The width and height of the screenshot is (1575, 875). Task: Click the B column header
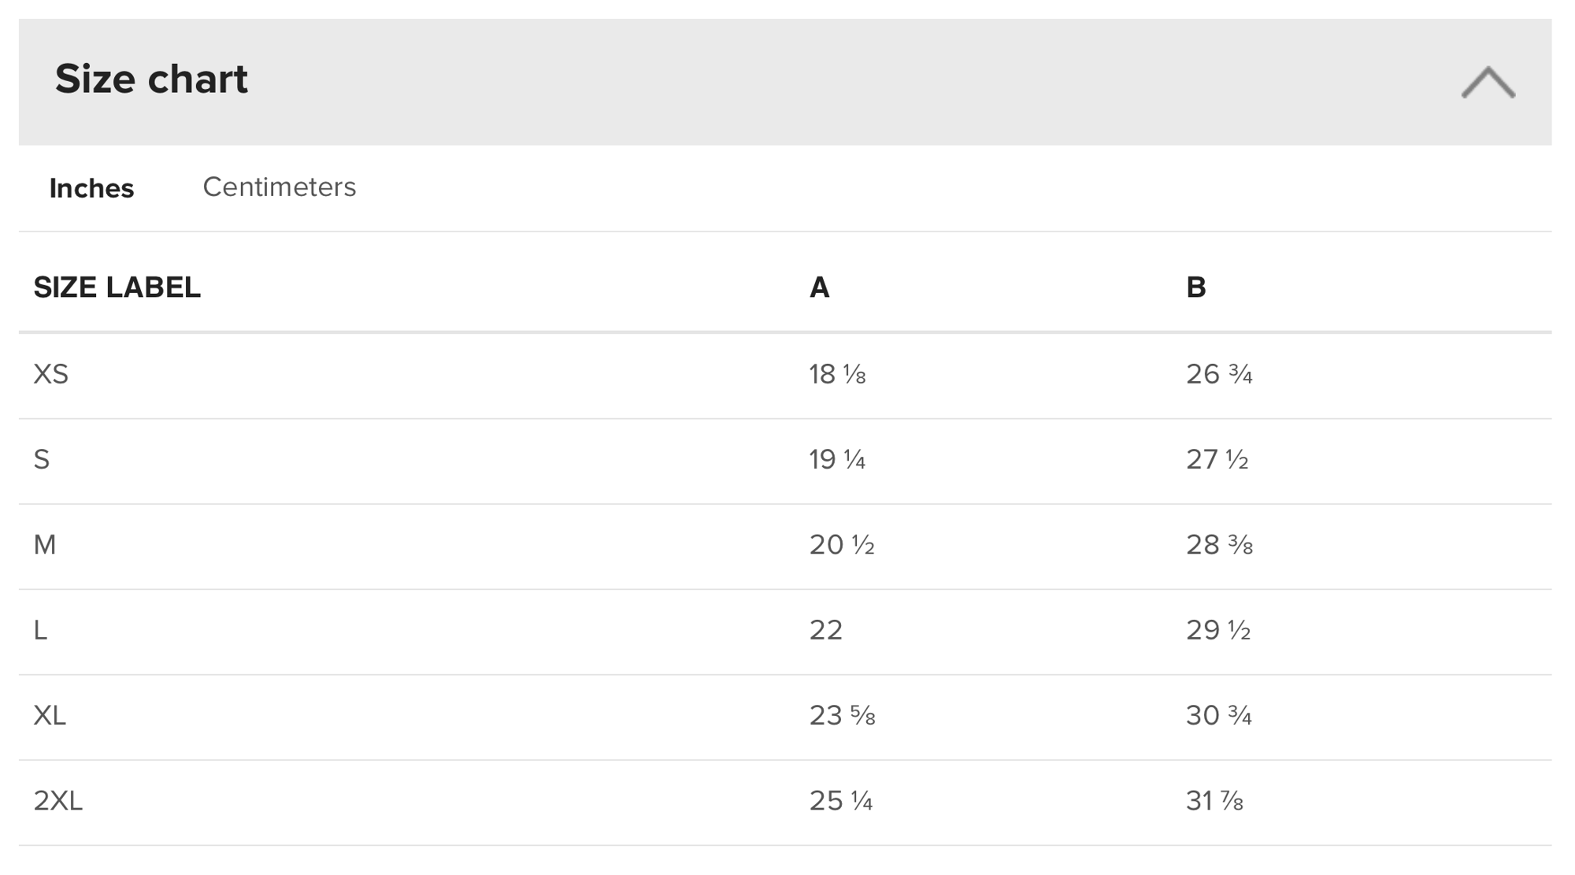coord(1195,287)
